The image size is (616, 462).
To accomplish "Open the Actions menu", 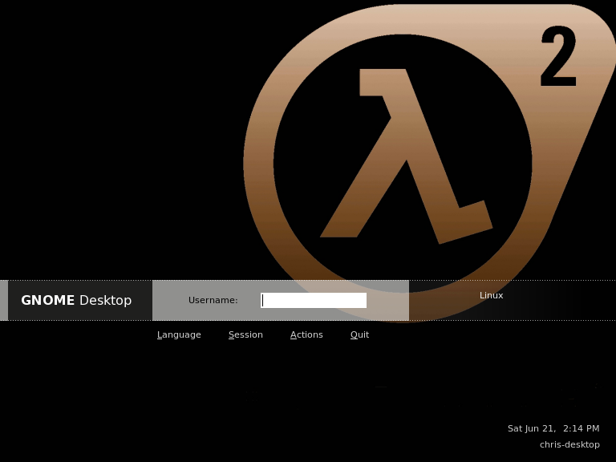I will 306,334.
